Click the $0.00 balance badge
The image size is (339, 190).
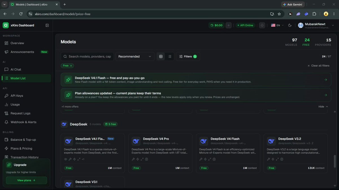click(x=217, y=25)
